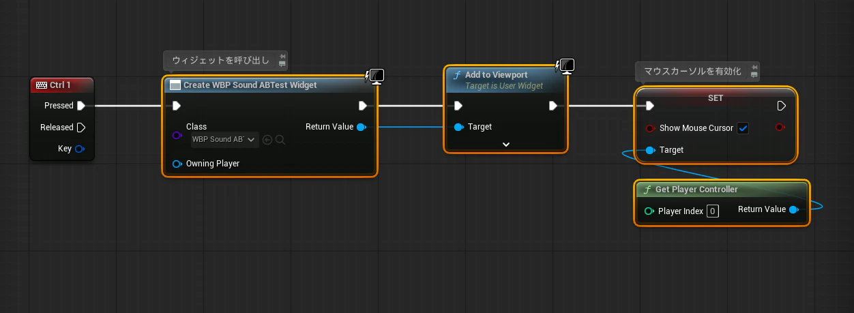Uncheck the Show Mouse Cursor checkbox
The height and width of the screenshot is (313, 854).
click(743, 128)
